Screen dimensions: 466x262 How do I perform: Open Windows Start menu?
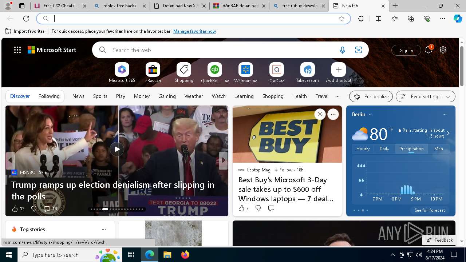point(9,255)
